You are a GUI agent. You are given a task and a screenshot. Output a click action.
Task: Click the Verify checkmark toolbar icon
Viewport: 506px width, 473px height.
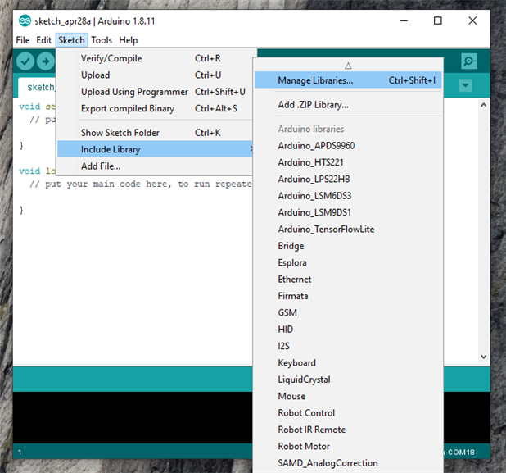pyautogui.click(x=25, y=61)
